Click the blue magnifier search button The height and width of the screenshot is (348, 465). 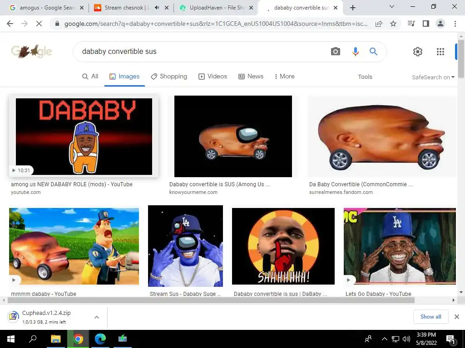[373, 52]
